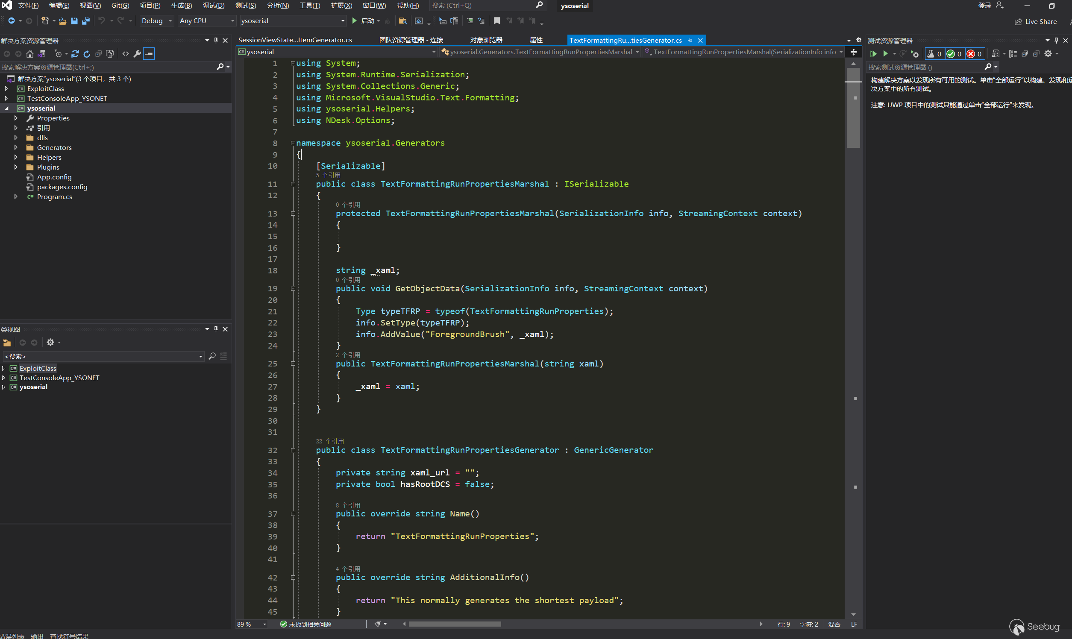
Task: Click Run All Tests in Test Explorer
Action: [x=873, y=54]
